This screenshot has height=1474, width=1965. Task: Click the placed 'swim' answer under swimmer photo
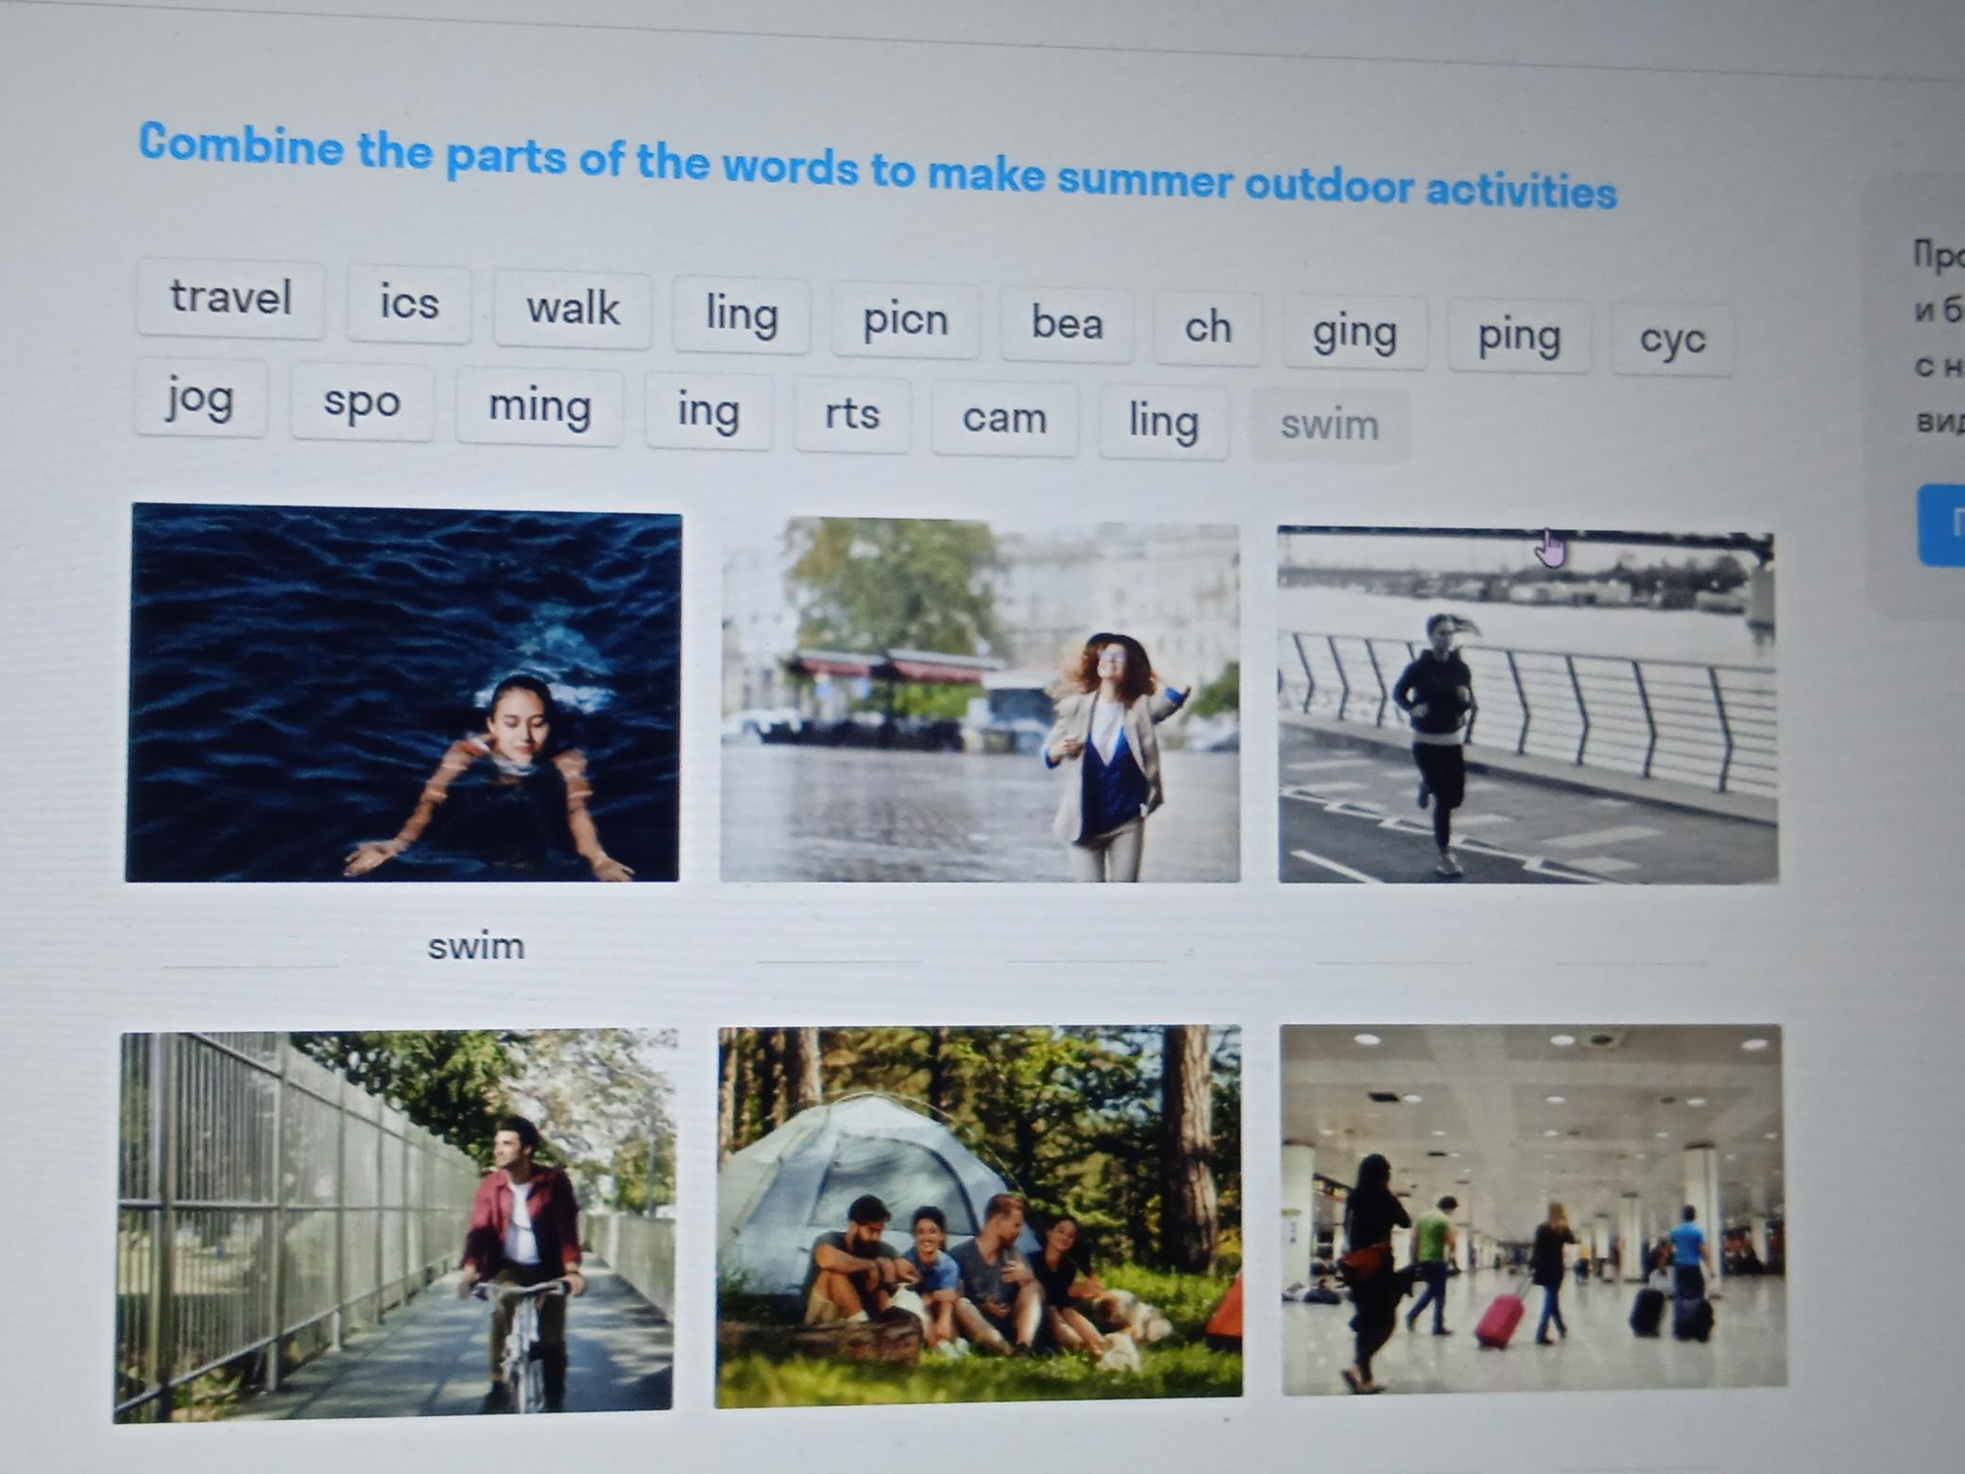(475, 946)
